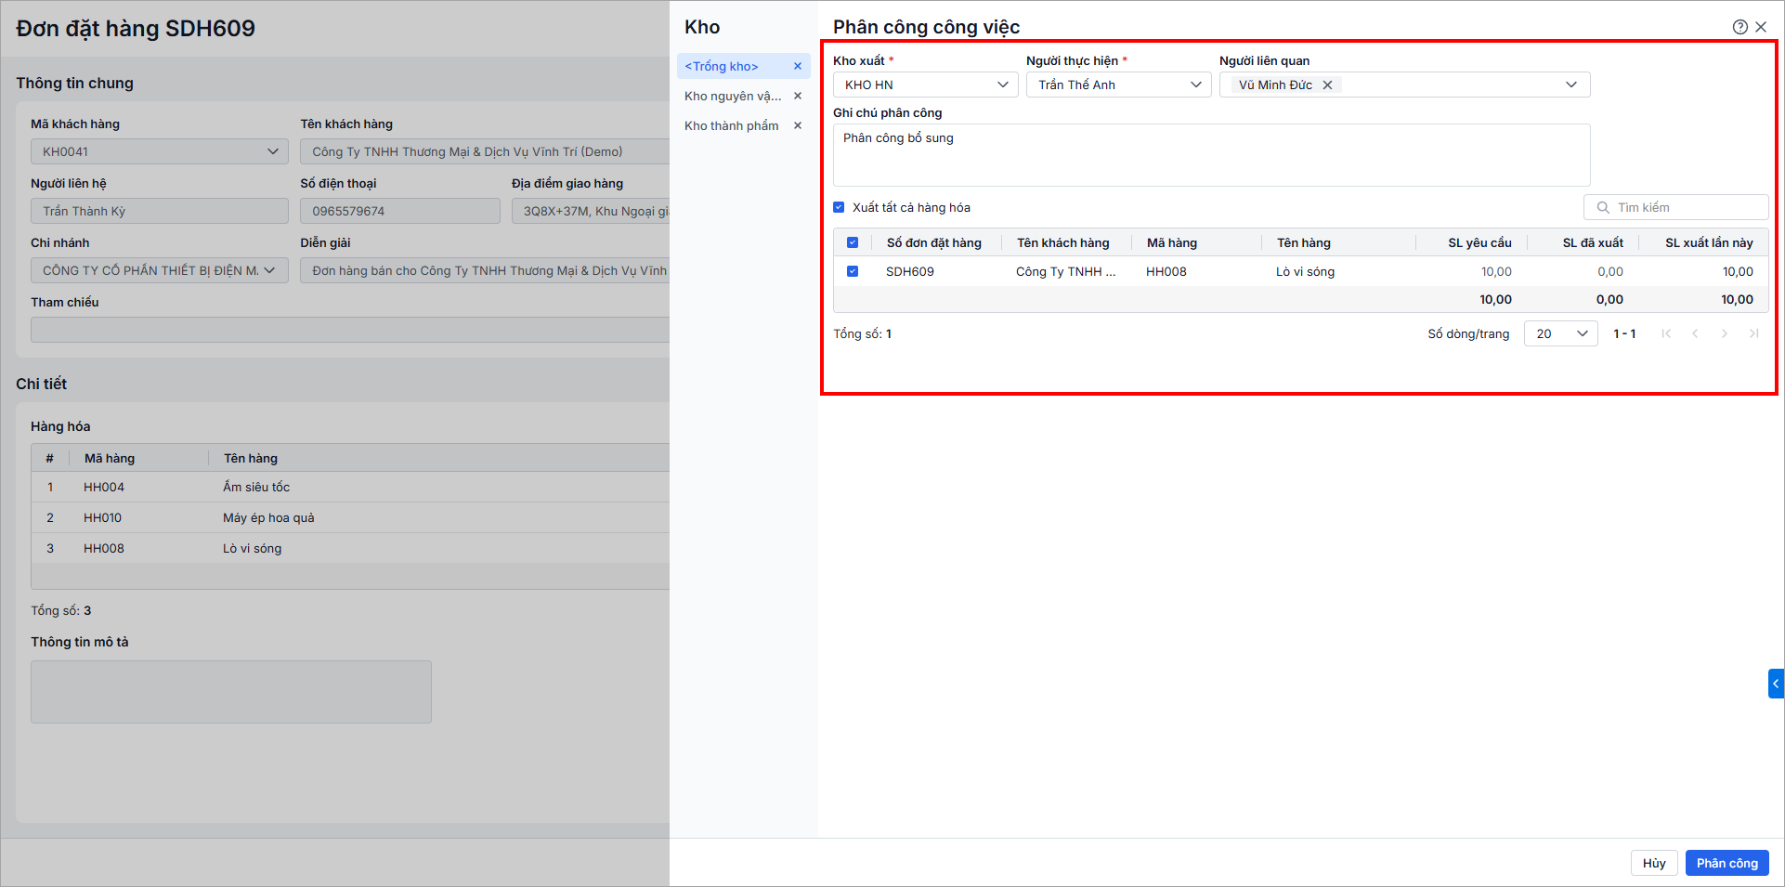This screenshot has width=1785, height=887.
Task: Uncheck Xuất tất cả hàng hóa
Action: 839,207
